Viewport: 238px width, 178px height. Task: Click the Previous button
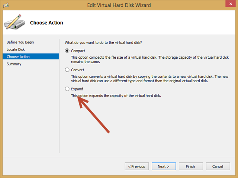pos(137,166)
